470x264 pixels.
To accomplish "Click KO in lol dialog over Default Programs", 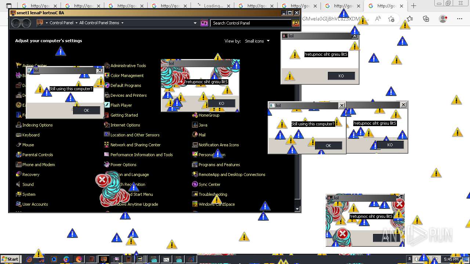I will point(221,103).
